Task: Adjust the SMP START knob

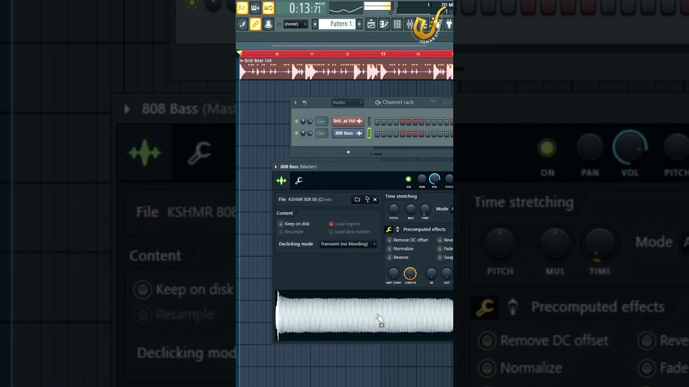Action: click(x=393, y=273)
